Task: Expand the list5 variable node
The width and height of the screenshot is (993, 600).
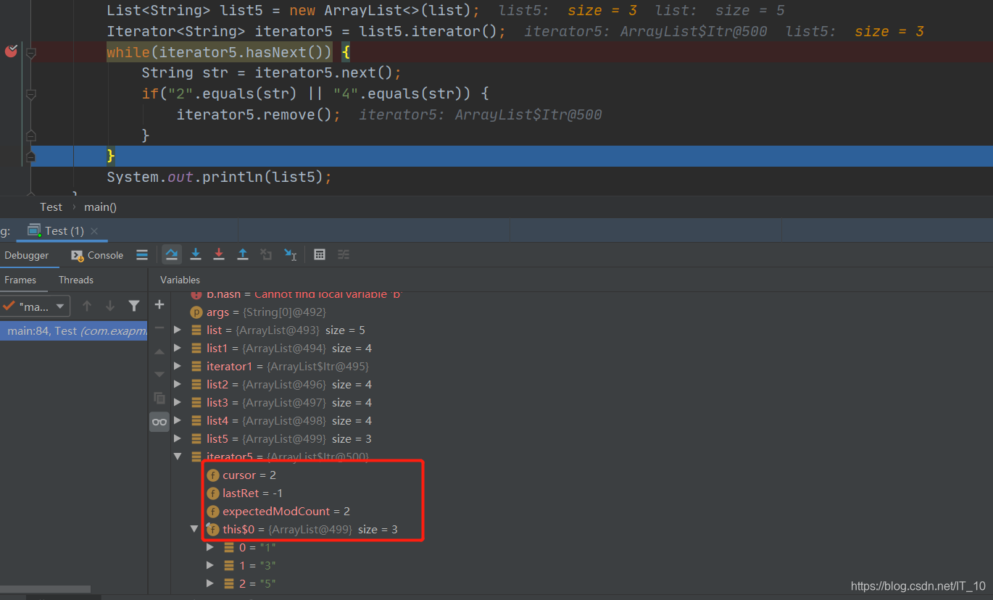Action: [x=178, y=439]
